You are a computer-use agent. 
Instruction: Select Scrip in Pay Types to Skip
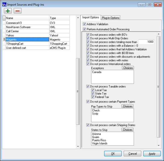[95, 113]
